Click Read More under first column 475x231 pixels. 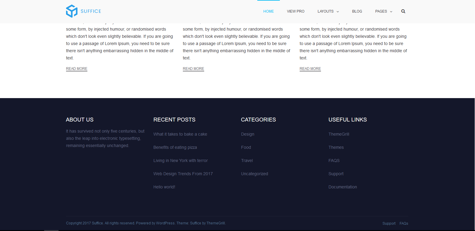click(77, 69)
